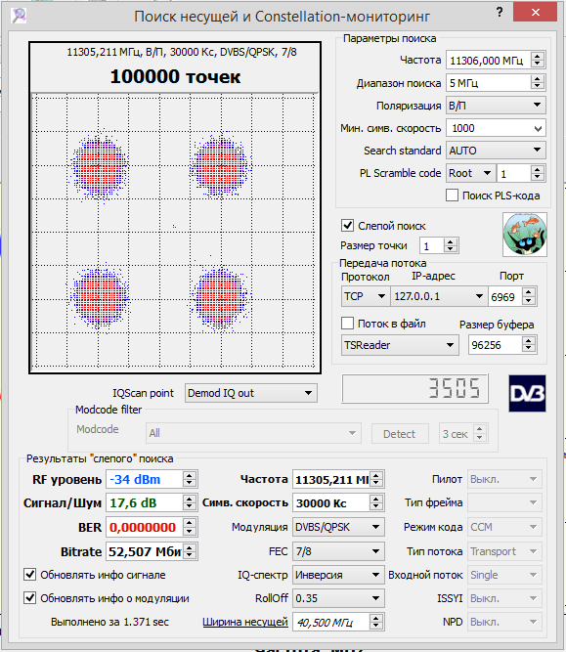566x652 pixels.
Task: Click the Размер буфера 96256 field
Action: 495,345
